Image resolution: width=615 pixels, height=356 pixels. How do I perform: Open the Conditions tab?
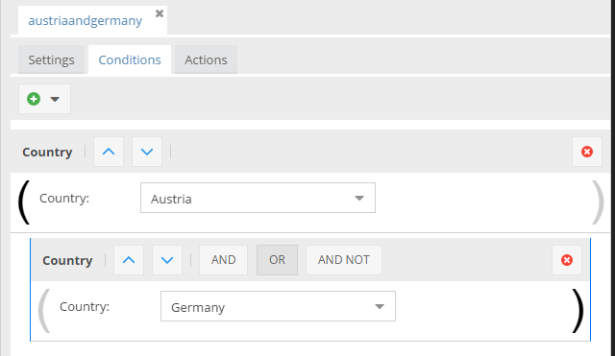tap(130, 59)
